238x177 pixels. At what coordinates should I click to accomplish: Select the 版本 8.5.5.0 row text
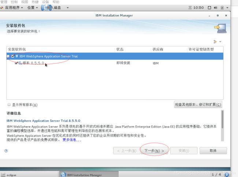pos(33,63)
